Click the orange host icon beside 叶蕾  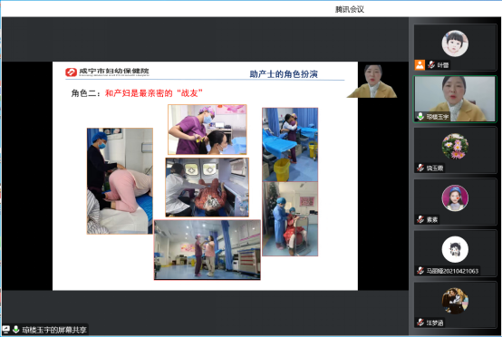click(420, 65)
